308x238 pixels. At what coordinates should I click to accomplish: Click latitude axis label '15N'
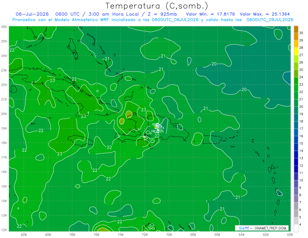(x=4, y=186)
